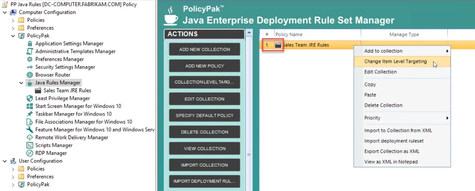Select Import deployment ruleset menu entry

pos(402,141)
